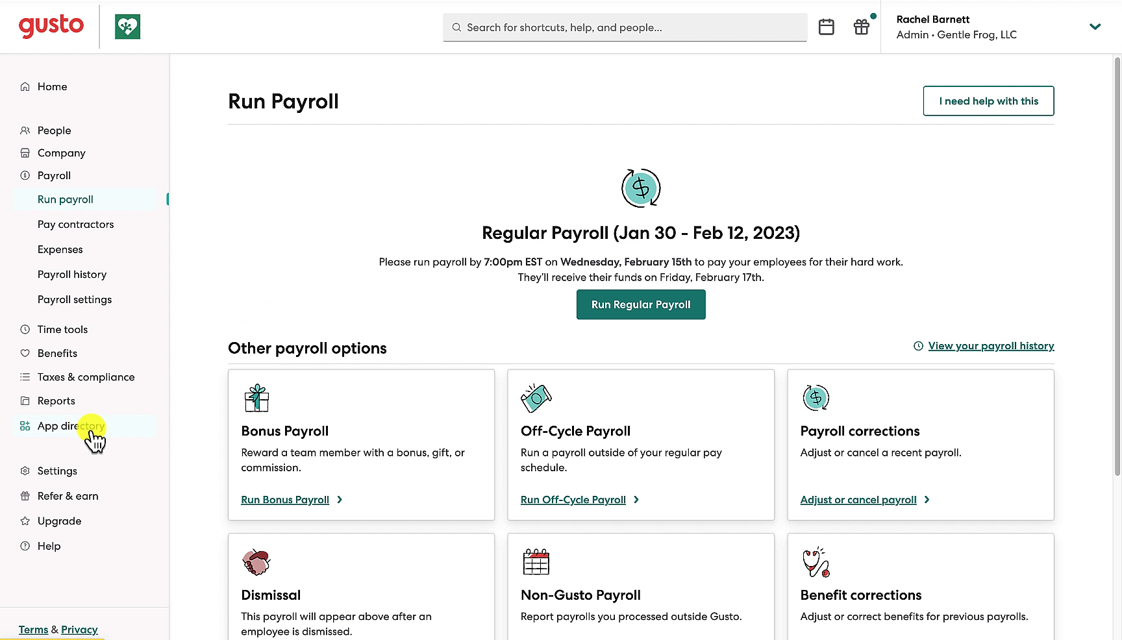The image size is (1122, 640).
Task: Click I need help with this
Action: click(988, 101)
